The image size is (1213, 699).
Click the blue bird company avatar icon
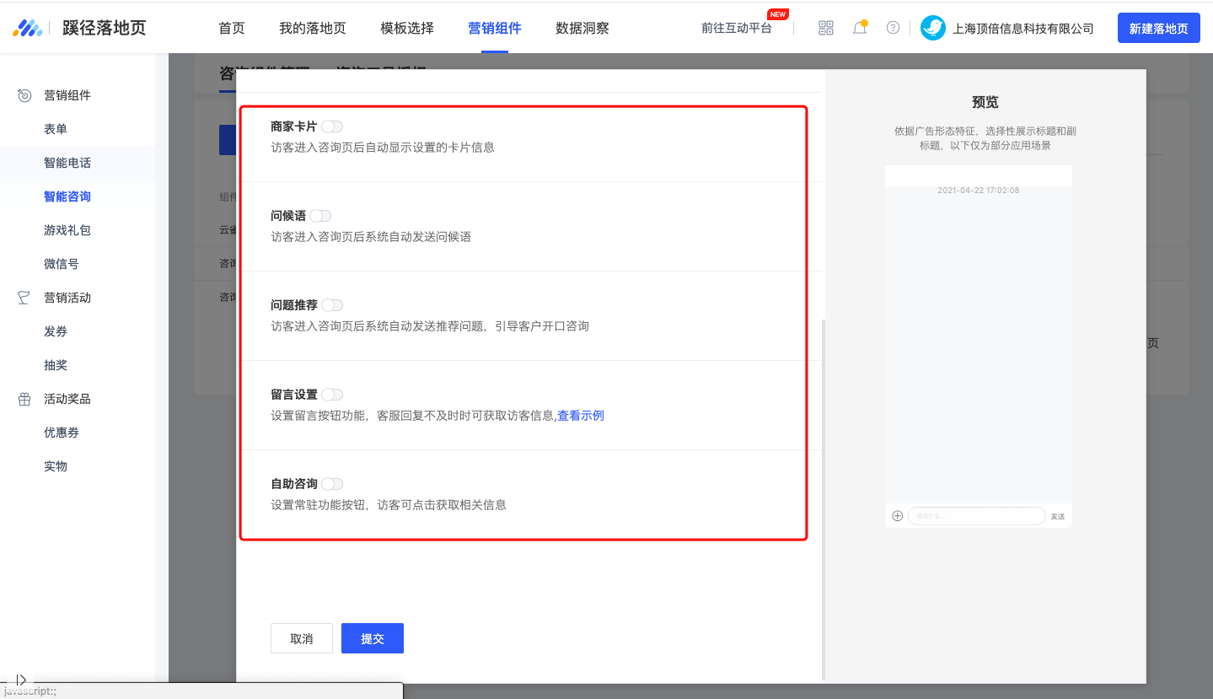932,27
